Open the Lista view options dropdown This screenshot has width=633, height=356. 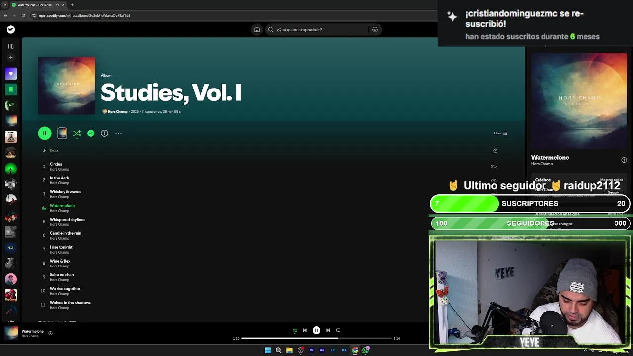coord(500,133)
